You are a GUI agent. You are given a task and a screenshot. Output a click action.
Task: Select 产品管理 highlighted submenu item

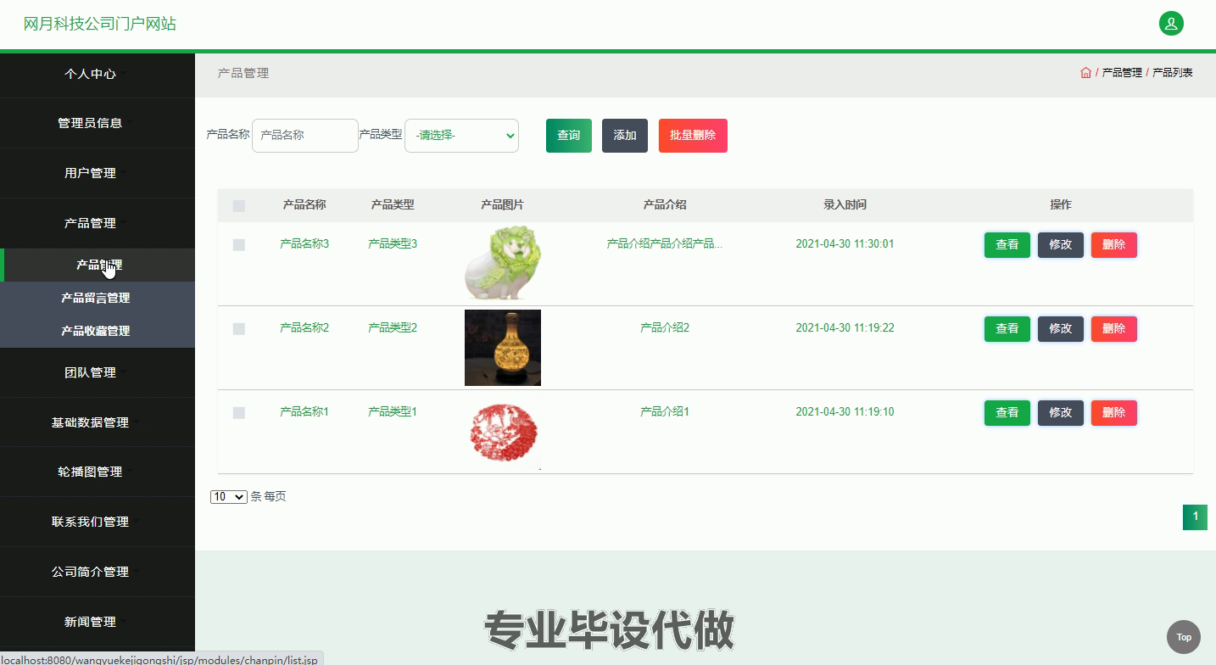pos(98,265)
